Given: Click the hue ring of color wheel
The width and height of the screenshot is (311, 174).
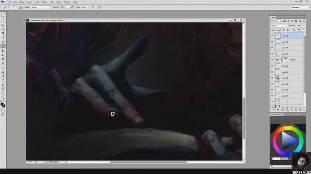Looking at the screenshot, I should (x=288, y=128).
